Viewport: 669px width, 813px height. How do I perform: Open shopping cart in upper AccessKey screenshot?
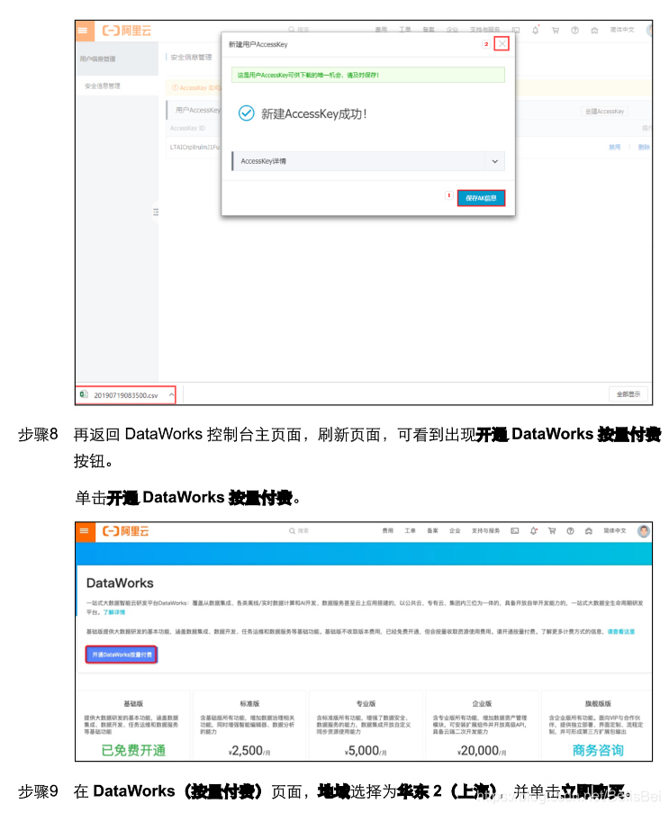[555, 30]
